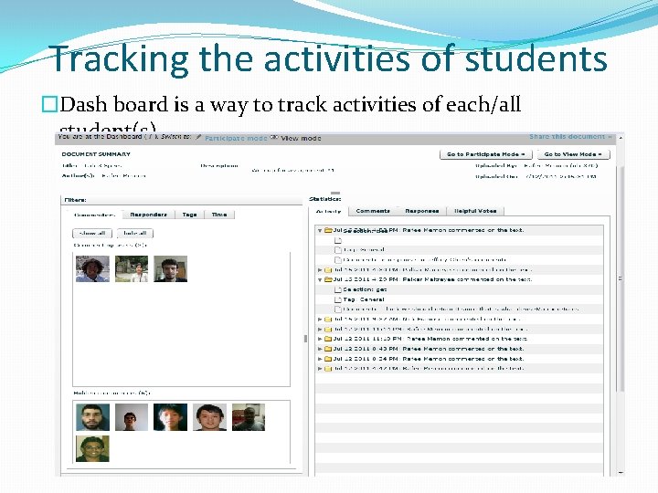Open the Commenters filter tab
The height and width of the screenshot is (493, 658).
(x=94, y=215)
